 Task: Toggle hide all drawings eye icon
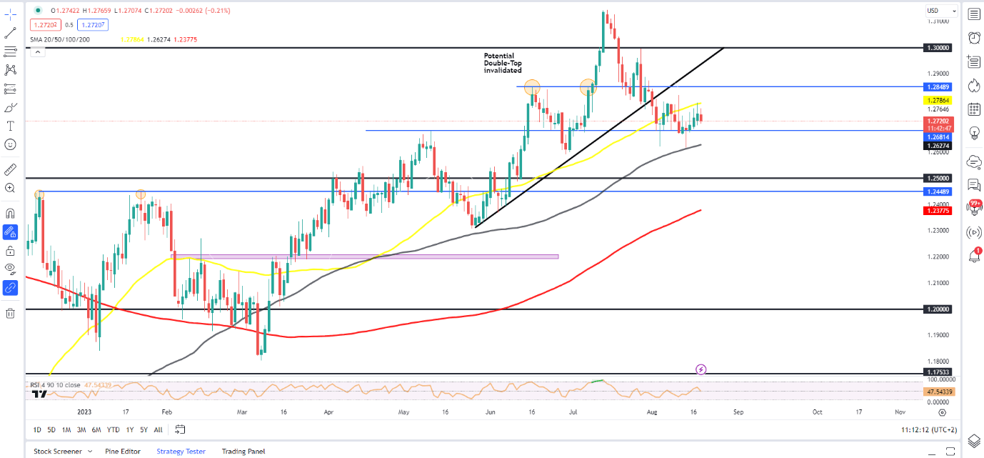click(x=10, y=269)
